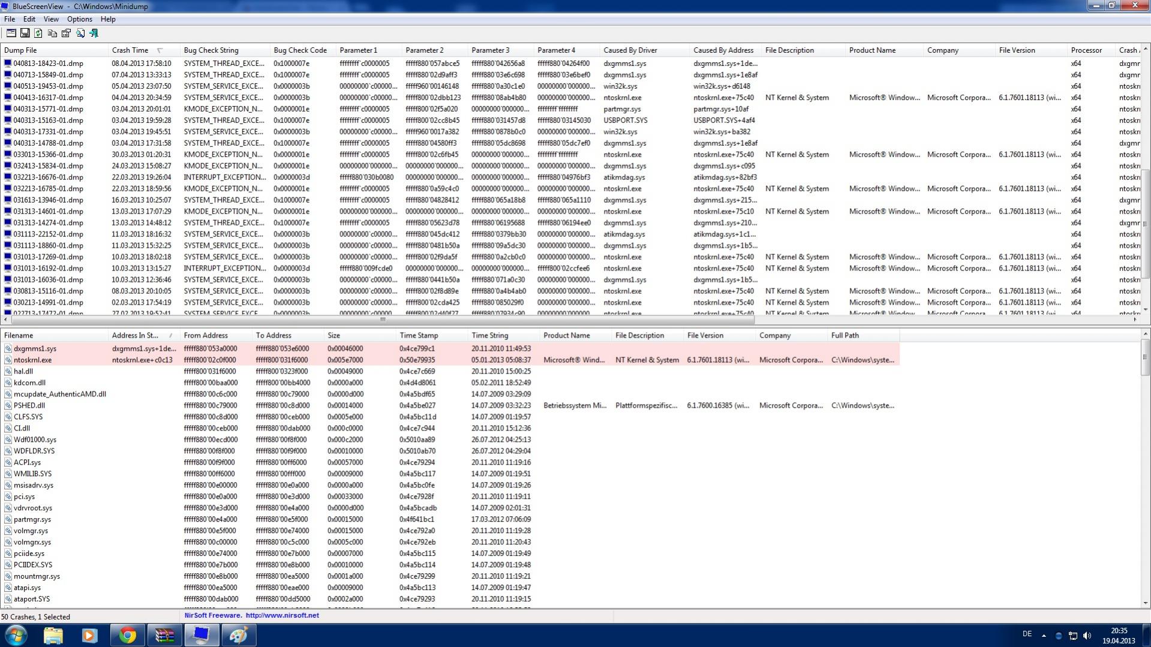Select dump file 040513-19453-01.dmp

click(x=48, y=86)
